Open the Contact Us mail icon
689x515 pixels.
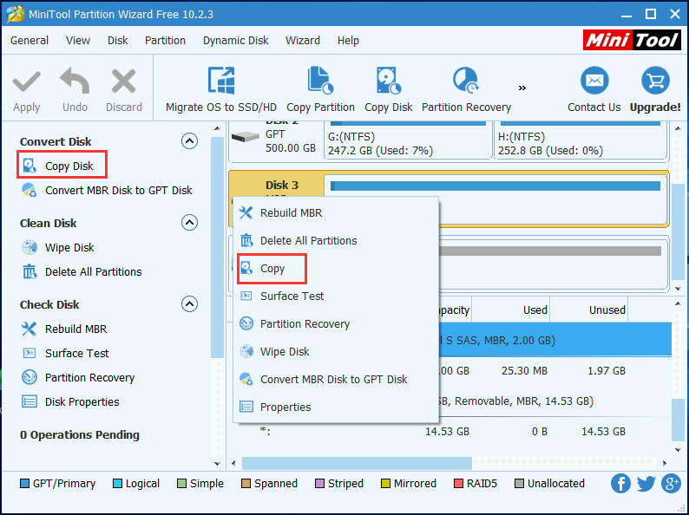coord(594,81)
